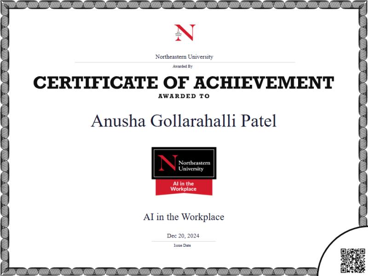Select recipient name Anusha Gollarahalli Patel
368x276 pixels.
point(184,121)
